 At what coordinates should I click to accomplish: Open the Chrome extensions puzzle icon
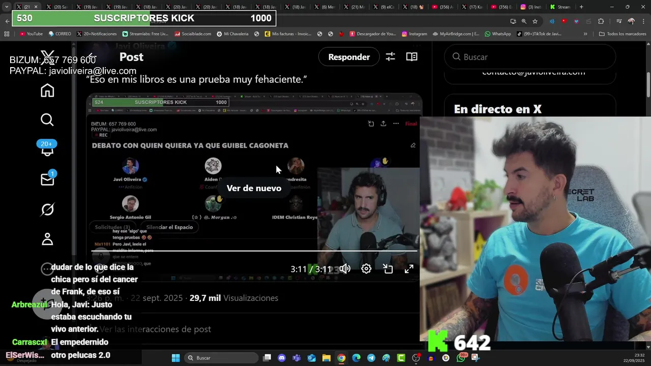[x=601, y=21]
